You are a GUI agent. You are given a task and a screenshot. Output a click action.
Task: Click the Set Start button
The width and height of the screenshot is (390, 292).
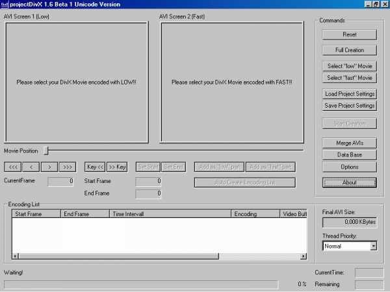148,167
